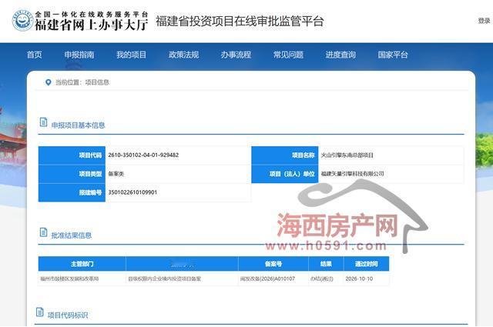The height and width of the screenshot is (327, 493).
Task: Click the 福建省网上办事大厅 title text
Action: click(91, 25)
